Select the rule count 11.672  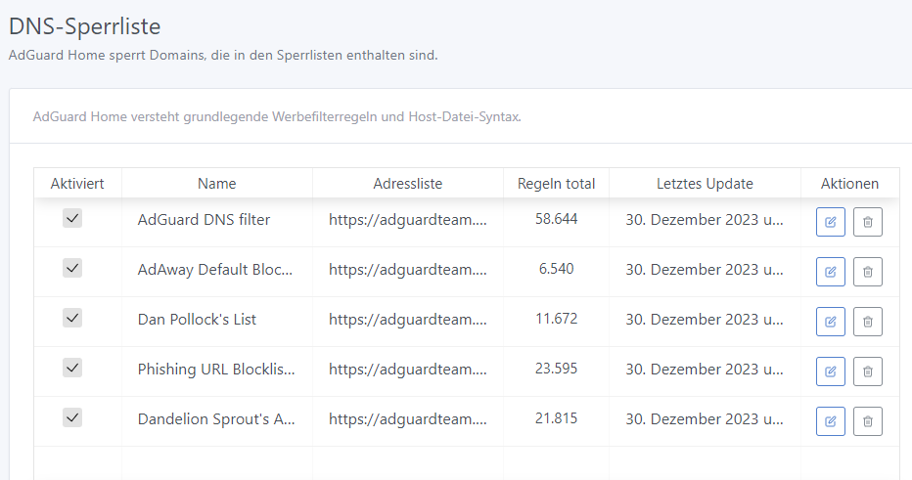tap(557, 319)
